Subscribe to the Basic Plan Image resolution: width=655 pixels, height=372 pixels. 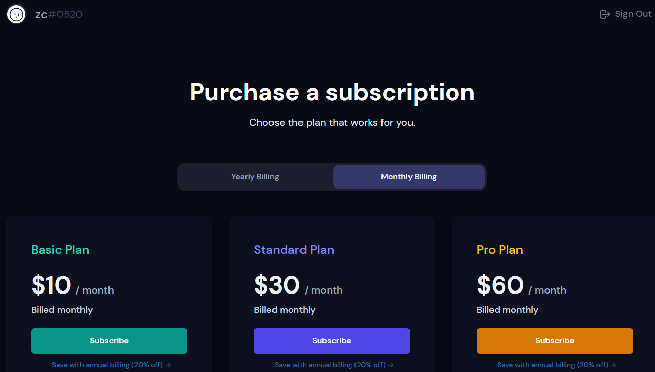pyautogui.click(x=109, y=341)
